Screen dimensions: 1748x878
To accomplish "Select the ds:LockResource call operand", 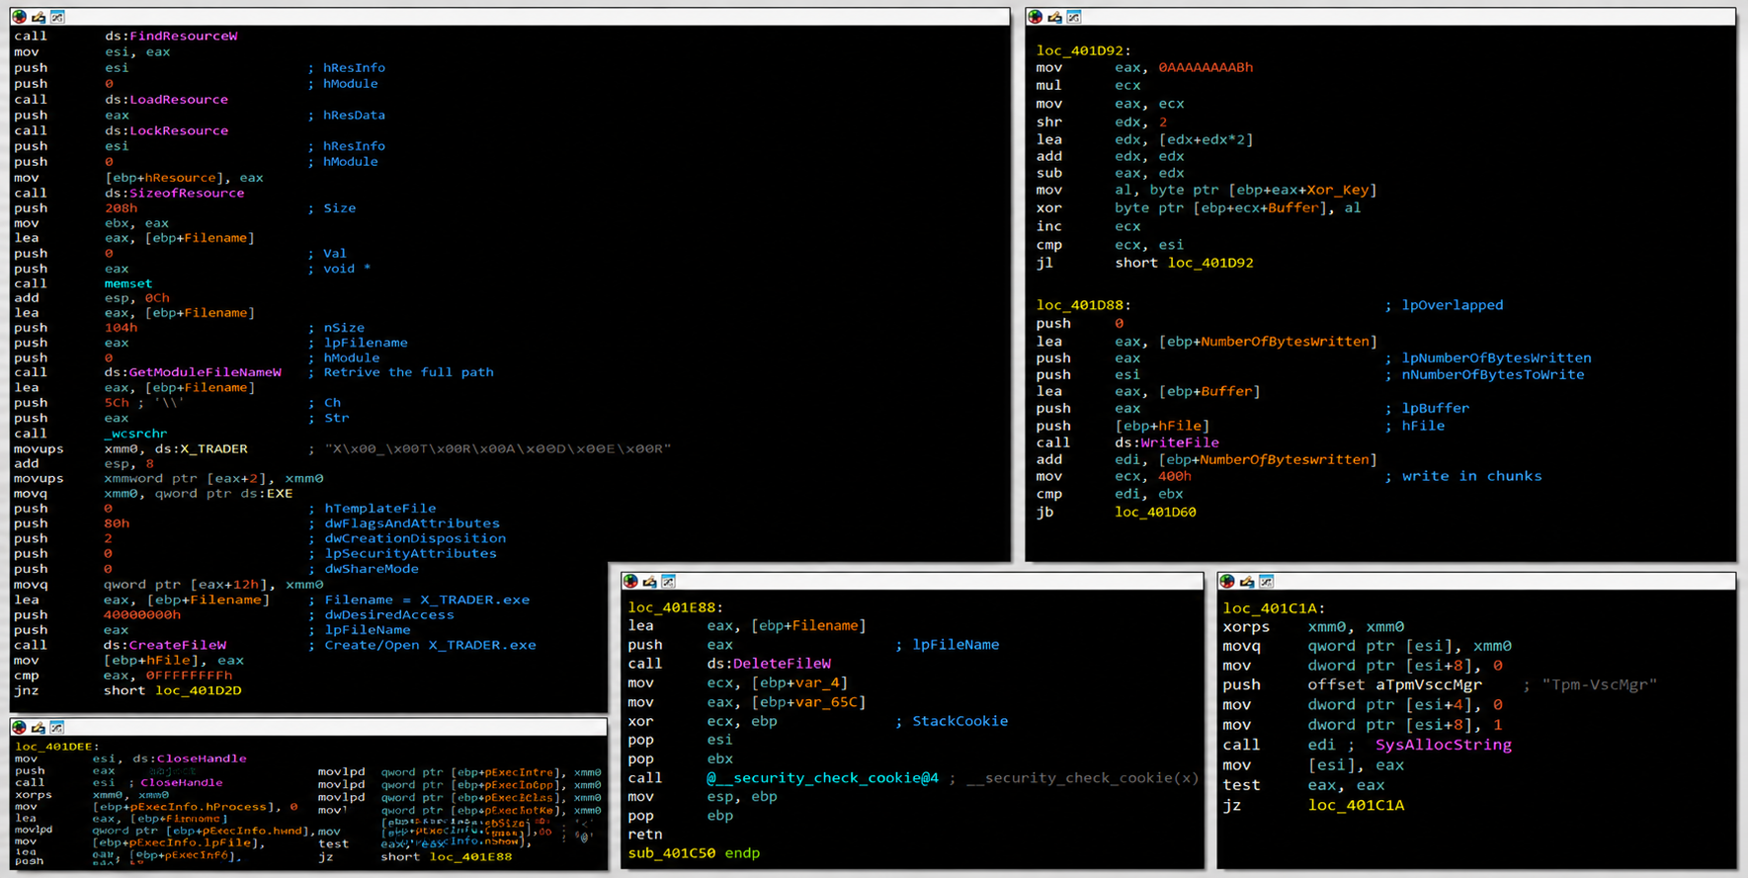I will (166, 130).
